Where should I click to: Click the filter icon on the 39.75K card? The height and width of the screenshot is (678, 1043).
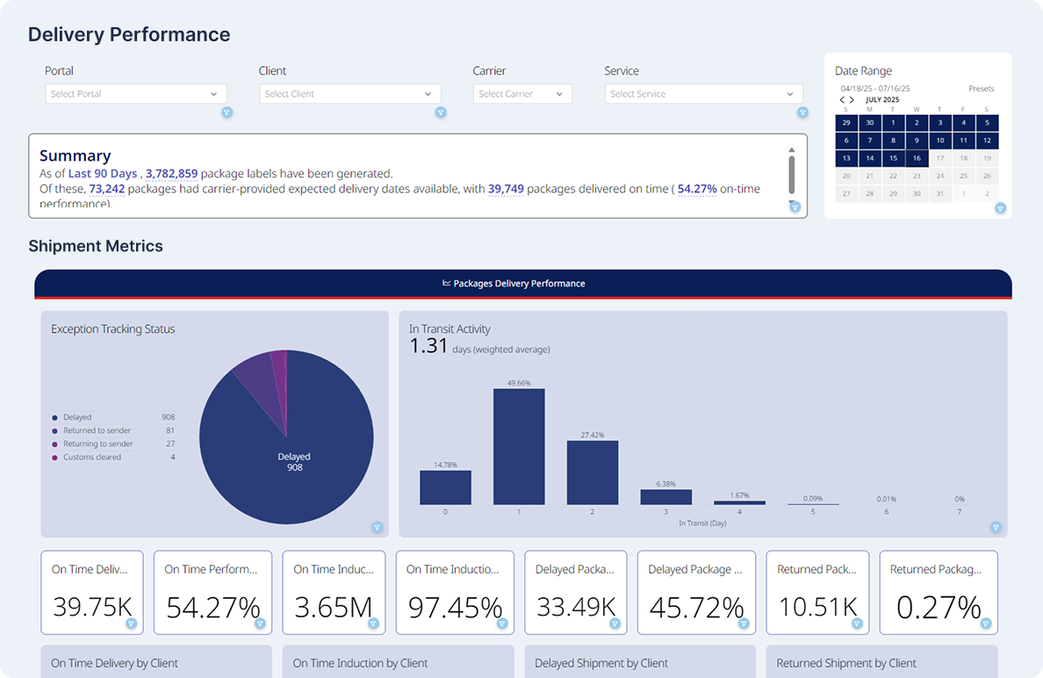coord(131,624)
